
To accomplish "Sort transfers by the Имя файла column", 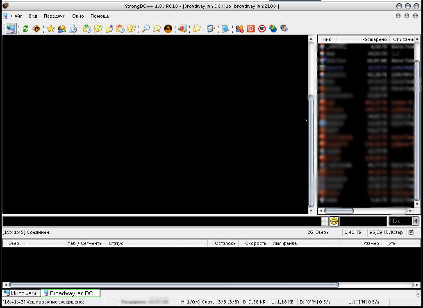I will pyautogui.click(x=305, y=243).
